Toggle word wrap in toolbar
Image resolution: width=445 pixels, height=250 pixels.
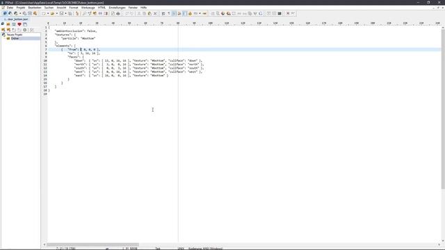point(163,13)
